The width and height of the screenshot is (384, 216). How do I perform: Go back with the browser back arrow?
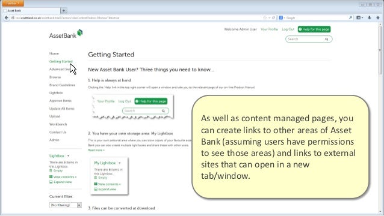click(x=7, y=18)
